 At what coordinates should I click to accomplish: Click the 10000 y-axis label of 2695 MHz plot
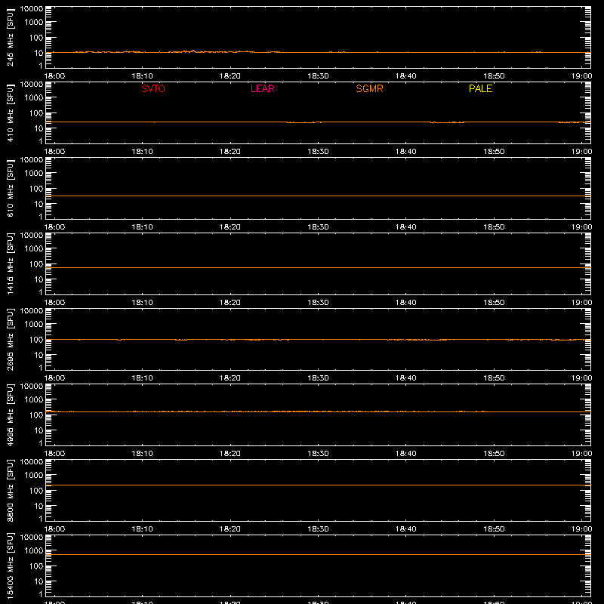(32, 311)
